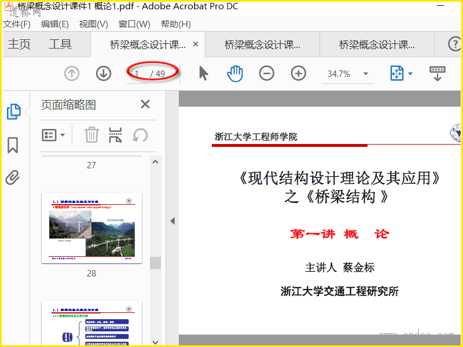Viewport: 463px width, 347px height.
Task: Click the 34.7% zoom value field
Action: [339, 74]
